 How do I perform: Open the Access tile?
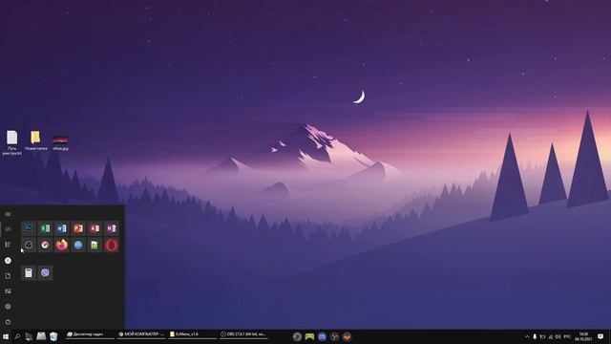(95, 228)
